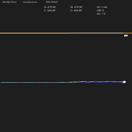Screen dimensions: 132x132
Task: Click the close value "C: 454.20"
Action: 50,11
